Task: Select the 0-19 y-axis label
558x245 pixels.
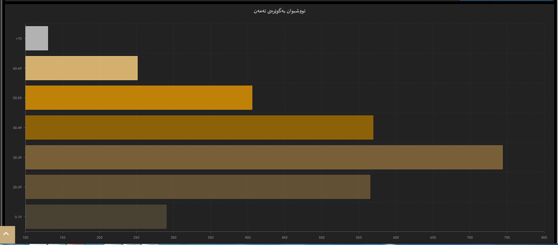Action: point(18,217)
